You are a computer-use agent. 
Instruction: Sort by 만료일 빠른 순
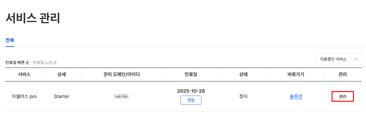(17, 62)
